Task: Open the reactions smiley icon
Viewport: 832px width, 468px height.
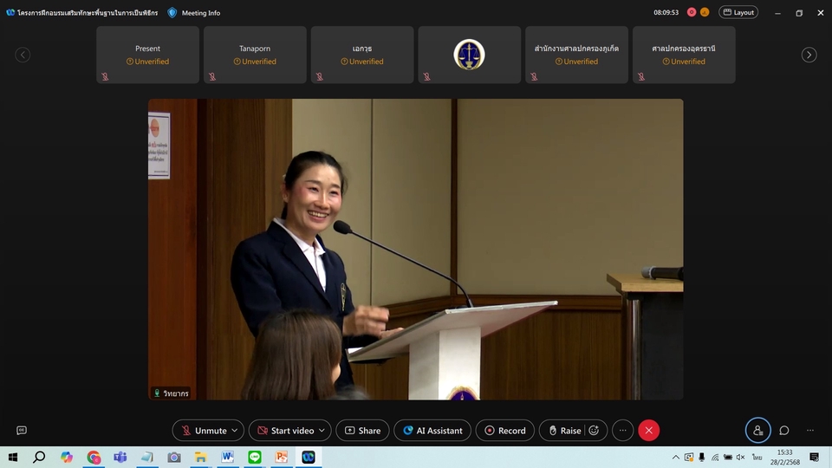Action: (594, 430)
